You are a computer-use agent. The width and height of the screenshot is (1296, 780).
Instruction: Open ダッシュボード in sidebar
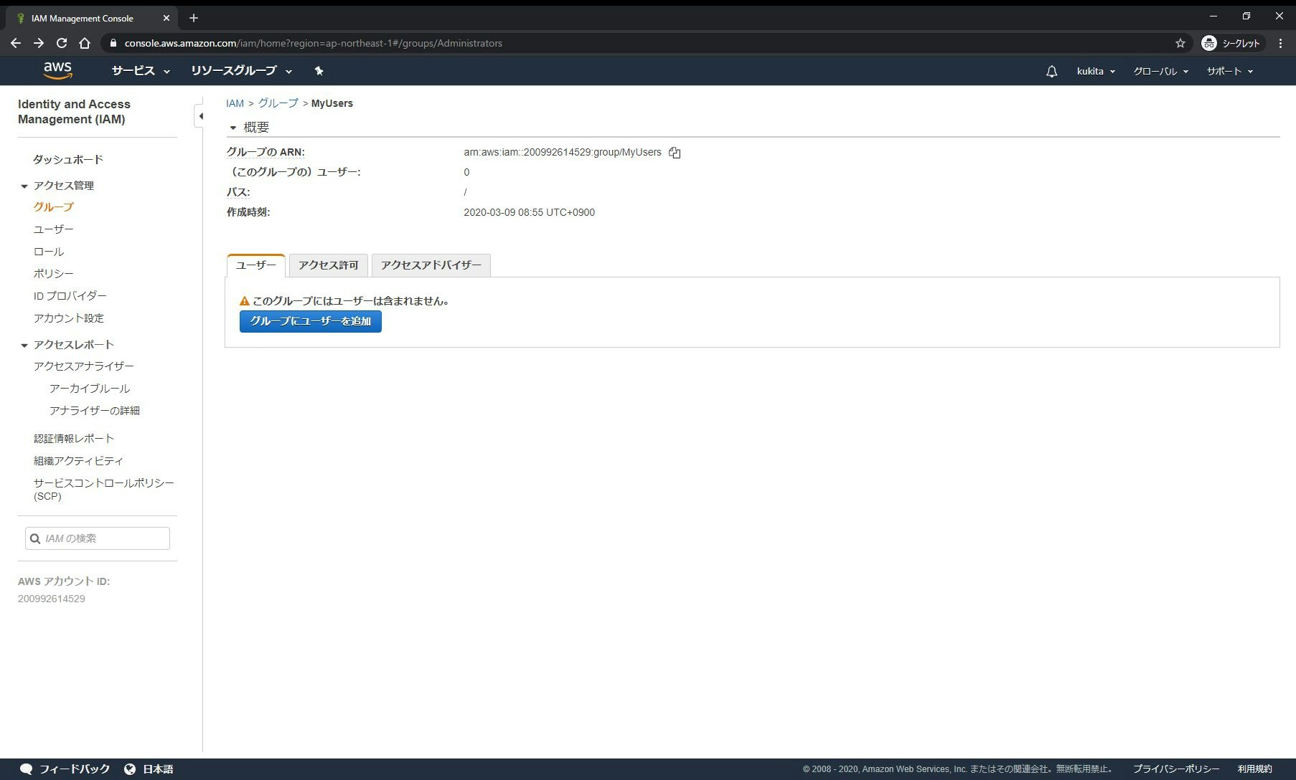point(68,159)
